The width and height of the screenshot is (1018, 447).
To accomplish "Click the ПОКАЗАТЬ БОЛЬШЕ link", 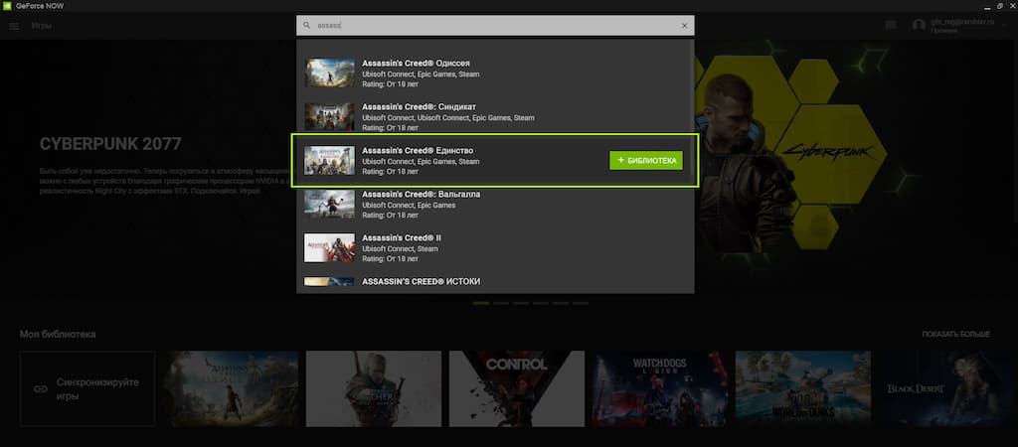I will (x=955, y=334).
